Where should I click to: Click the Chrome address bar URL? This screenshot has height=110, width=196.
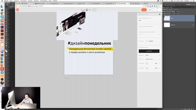(x=34, y=6)
